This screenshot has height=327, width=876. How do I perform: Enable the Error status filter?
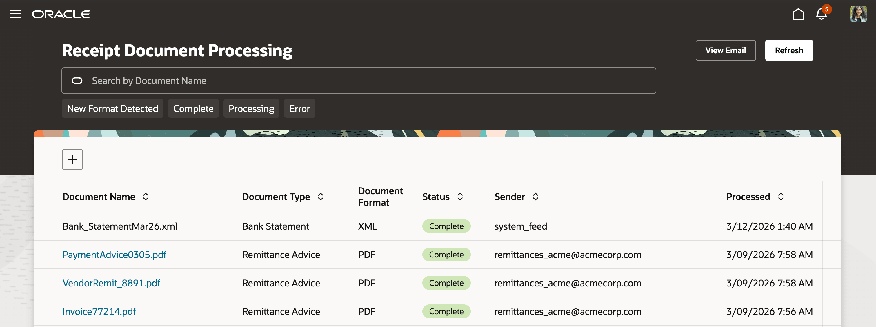[x=300, y=108]
